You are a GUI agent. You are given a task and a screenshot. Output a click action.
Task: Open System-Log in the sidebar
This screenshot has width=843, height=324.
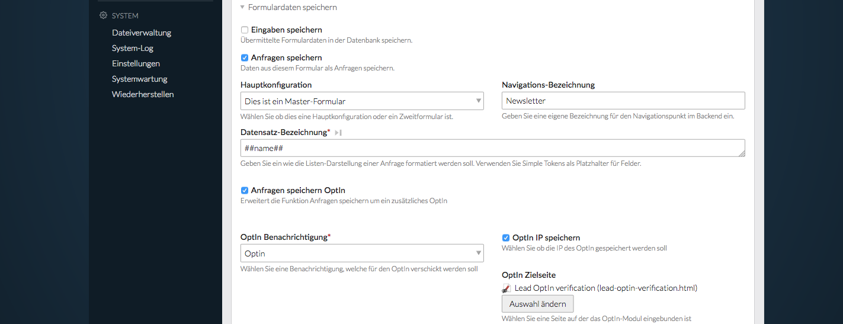(133, 48)
